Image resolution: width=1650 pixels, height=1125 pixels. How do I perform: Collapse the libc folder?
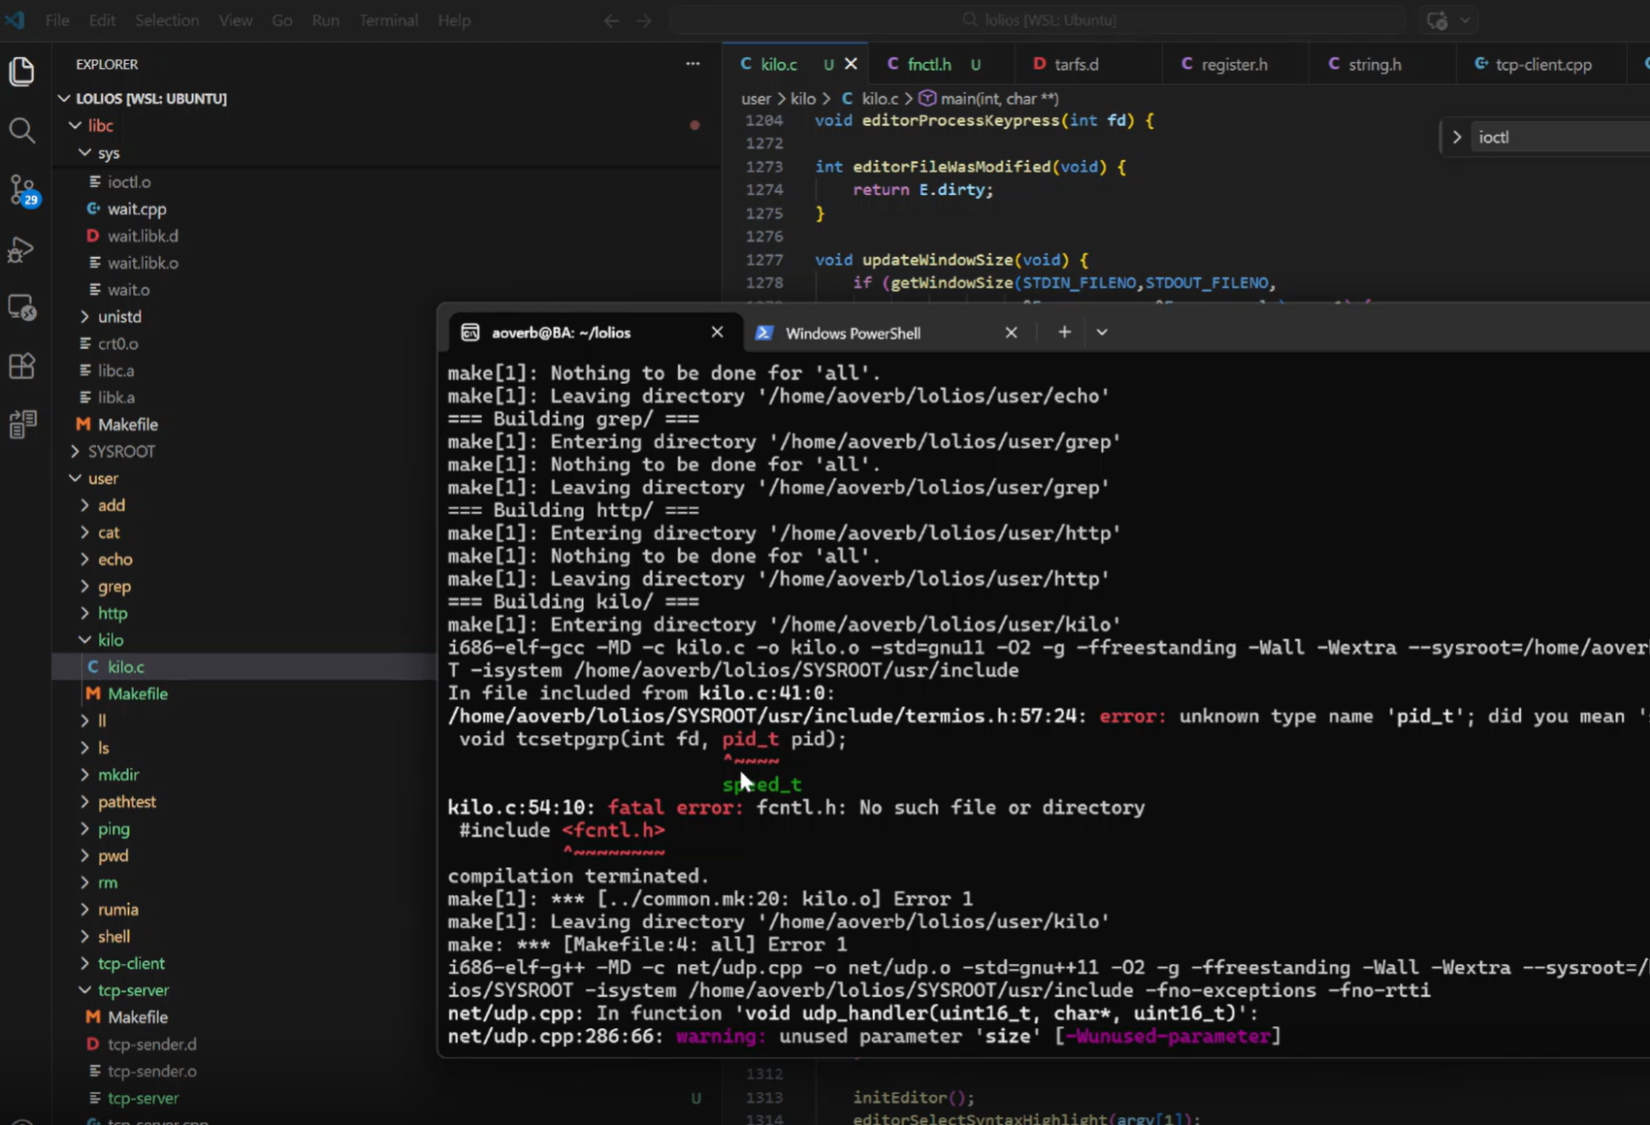click(101, 126)
